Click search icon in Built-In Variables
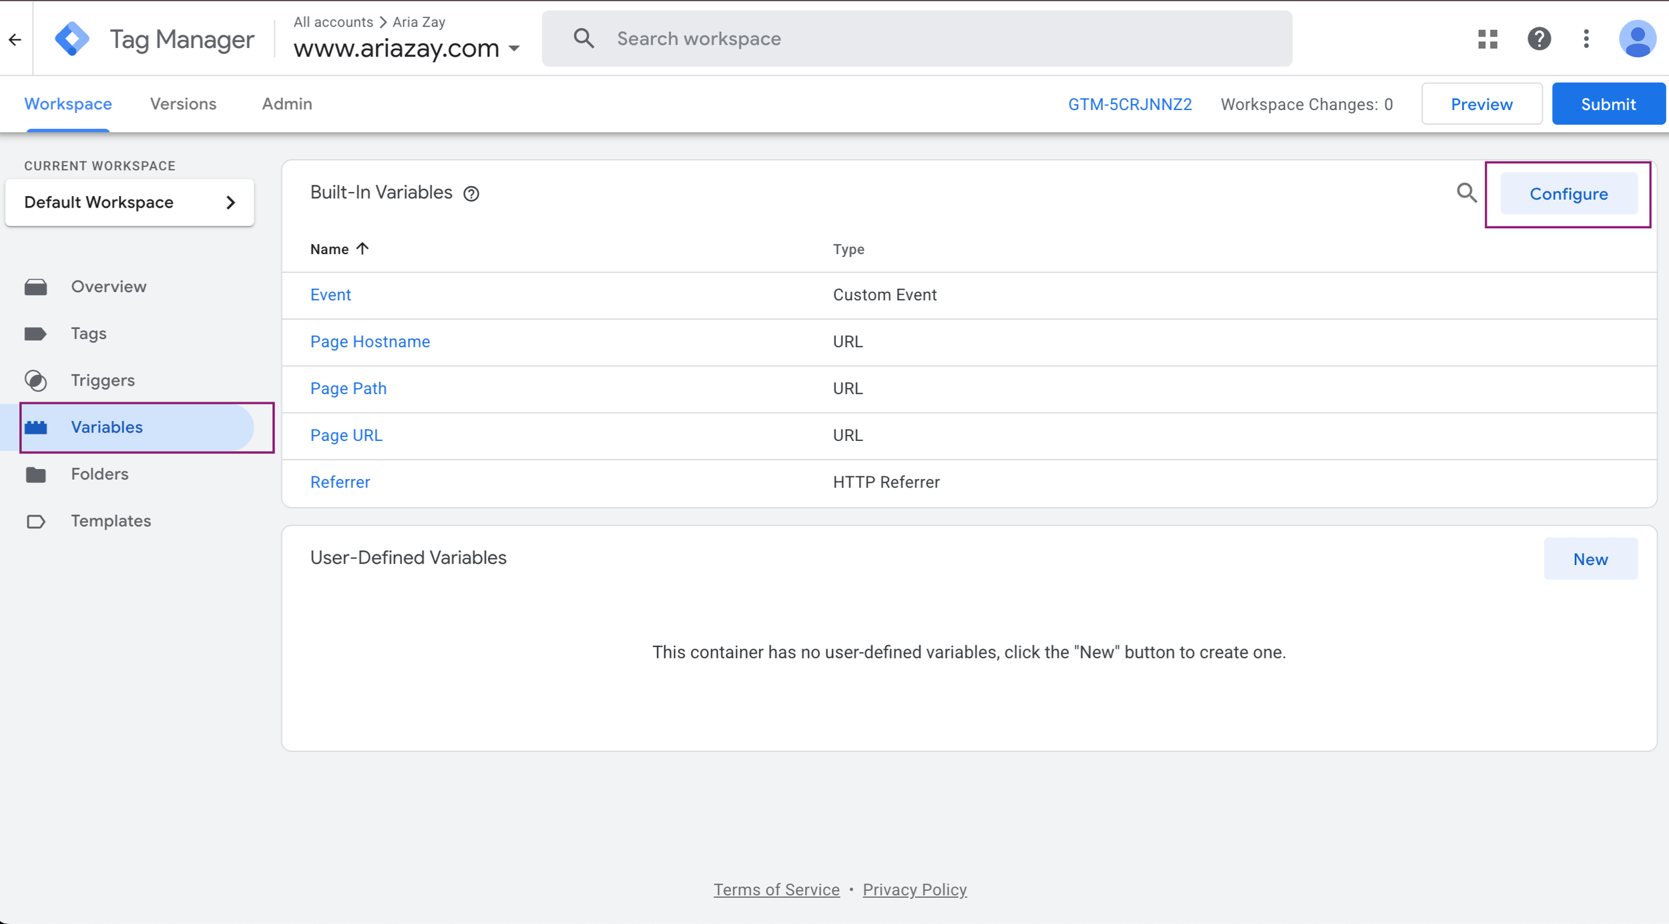Screen dimensions: 1669x924 pyautogui.click(x=1466, y=193)
